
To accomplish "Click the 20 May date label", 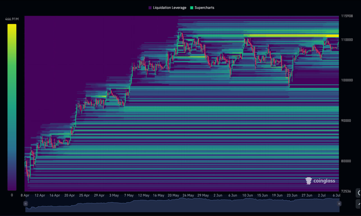I will [173, 195].
